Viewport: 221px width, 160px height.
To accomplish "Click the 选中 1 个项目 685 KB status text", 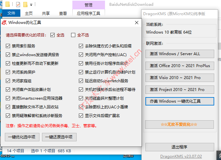I will (x=51, y=151).
